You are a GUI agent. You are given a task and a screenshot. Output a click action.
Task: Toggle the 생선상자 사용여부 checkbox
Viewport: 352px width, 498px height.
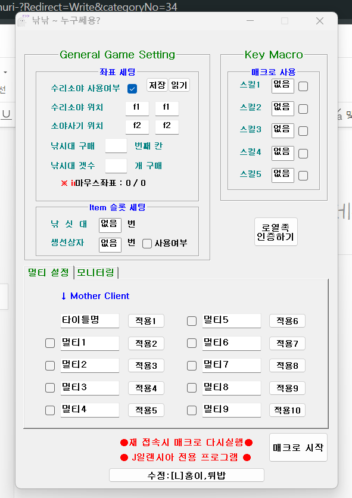(147, 244)
